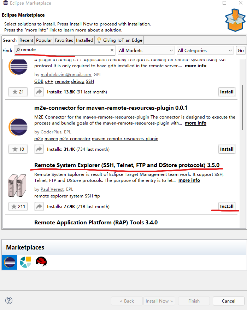Click the Cancel button
This screenshot has height=310, width=247.
[228, 301]
